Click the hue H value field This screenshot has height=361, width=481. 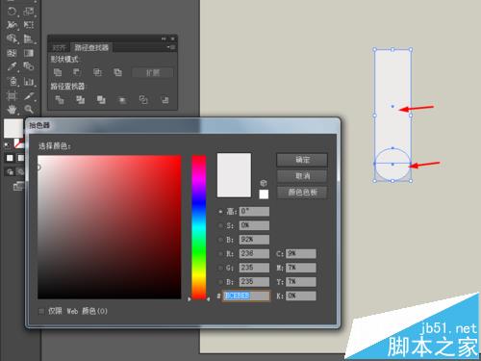click(254, 211)
